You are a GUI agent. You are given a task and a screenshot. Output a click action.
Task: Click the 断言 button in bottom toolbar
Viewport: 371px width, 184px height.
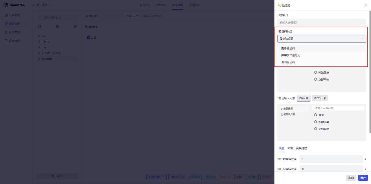pos(239,176)
